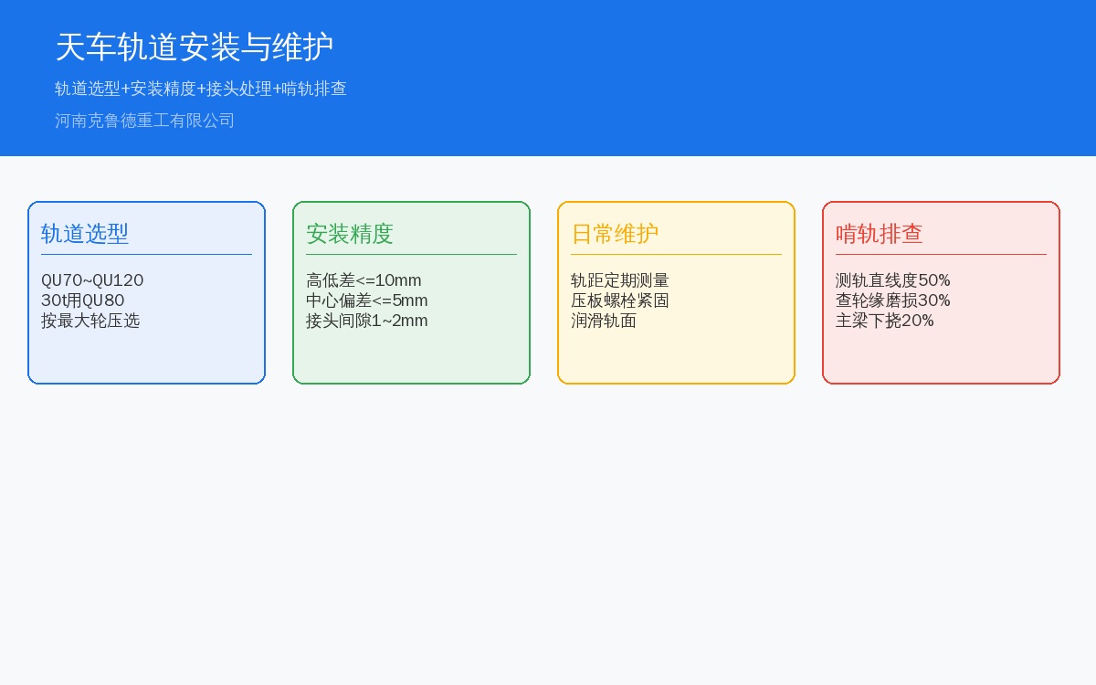Select the line 压板螺栓紧固
Image resolution: width=1096 pixels, height=685 pixels.
(620, 300)
